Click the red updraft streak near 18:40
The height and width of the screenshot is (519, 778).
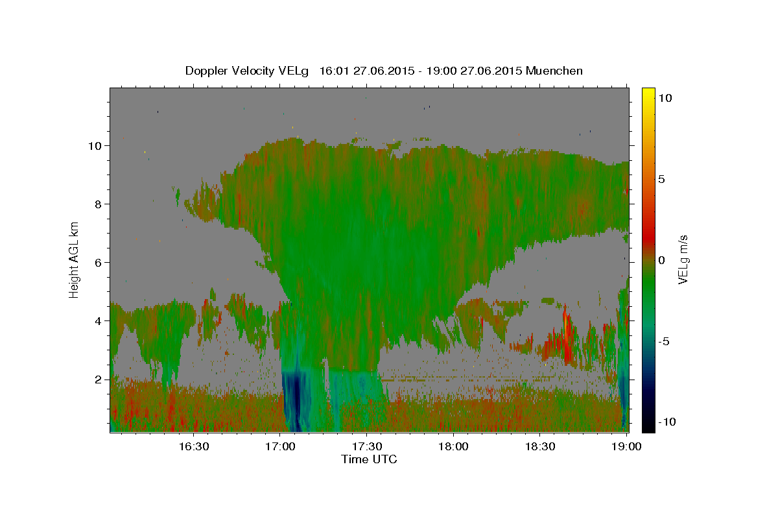[x=568, y=335]
